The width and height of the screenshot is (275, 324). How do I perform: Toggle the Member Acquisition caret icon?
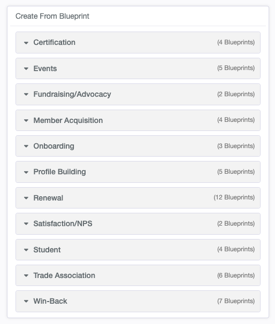pyautogui.click(x=26, y=120)
